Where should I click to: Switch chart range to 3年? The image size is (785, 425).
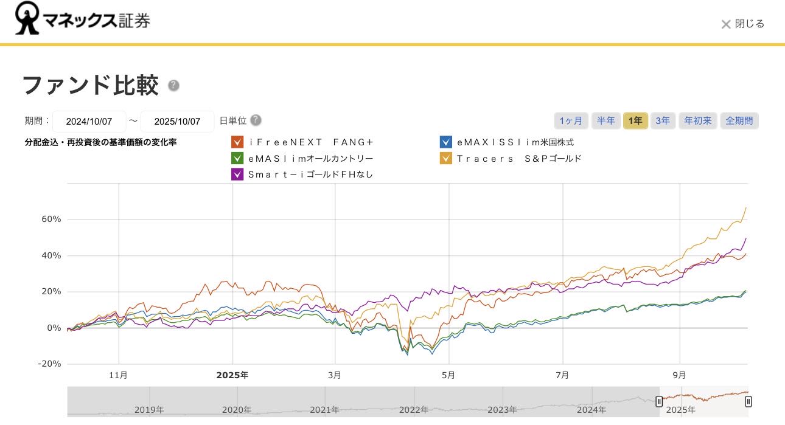click(662, 121)
